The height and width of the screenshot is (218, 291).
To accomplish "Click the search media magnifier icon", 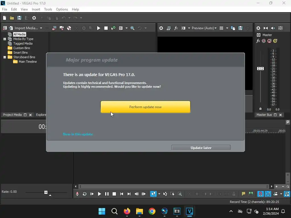I will point(132,28).
